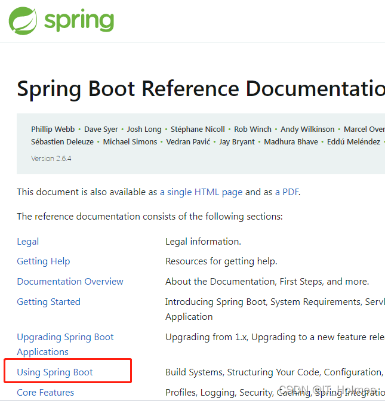Image resolution: width=385 pixels, height=401 pixels.
Task: Click the Spring leaf logo icon
Action: (23, 21)
